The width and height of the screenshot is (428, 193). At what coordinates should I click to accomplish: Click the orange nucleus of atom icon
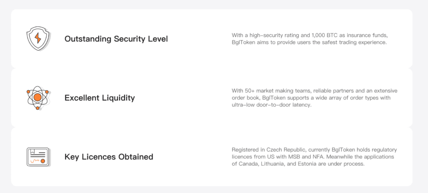[37, 97]
